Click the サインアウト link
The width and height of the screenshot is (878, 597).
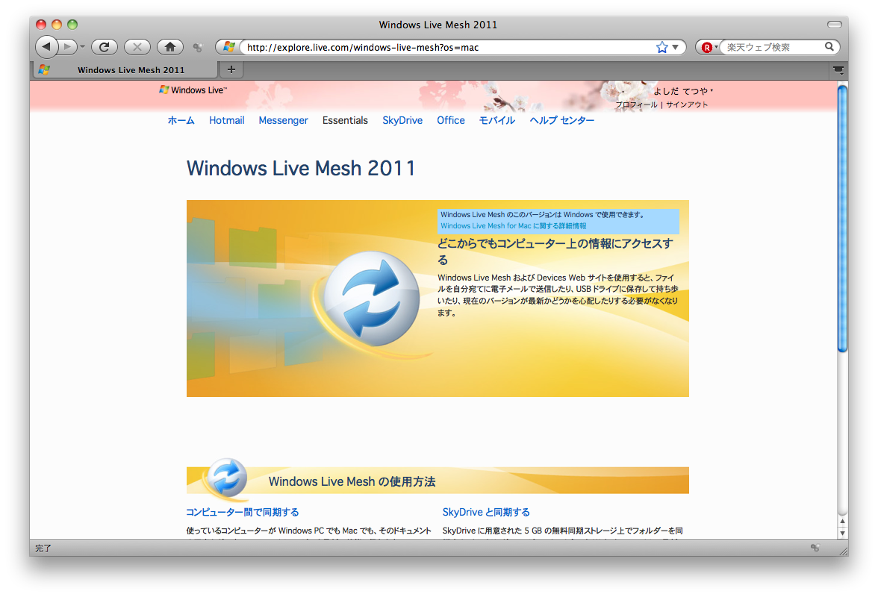click(687, 104)
